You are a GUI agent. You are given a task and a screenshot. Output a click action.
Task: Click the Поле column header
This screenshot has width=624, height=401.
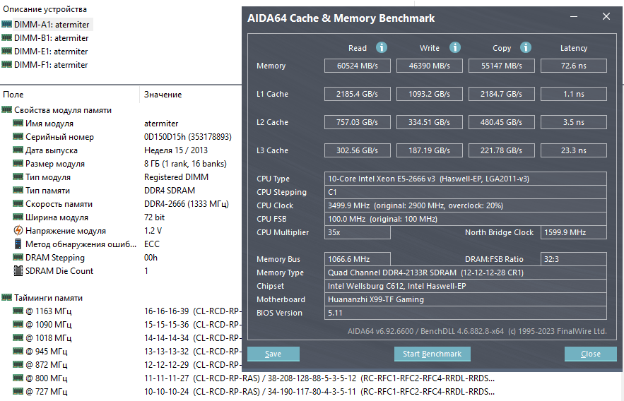click(x=13, y=95)
